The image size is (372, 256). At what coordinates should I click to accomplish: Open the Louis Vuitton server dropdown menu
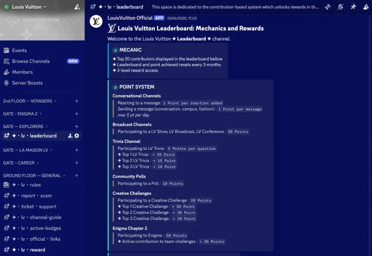[x=29, y=7]
